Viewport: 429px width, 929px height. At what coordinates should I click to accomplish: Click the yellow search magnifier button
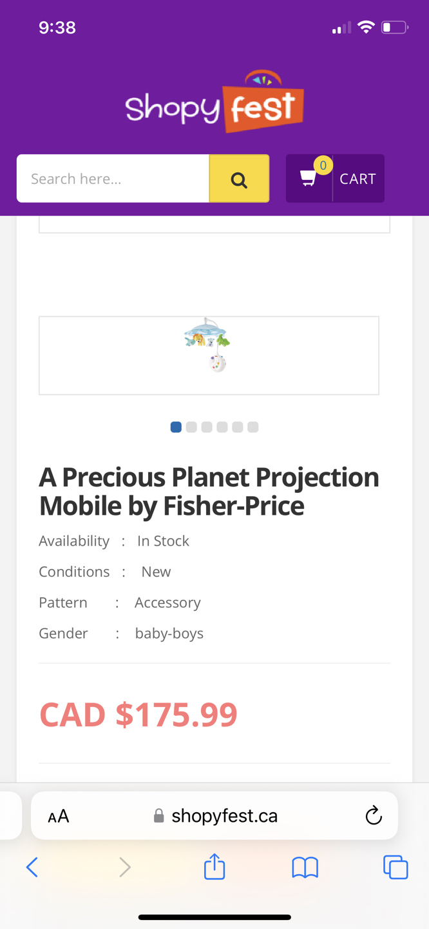pyautogui.click(x=239, y=179)
